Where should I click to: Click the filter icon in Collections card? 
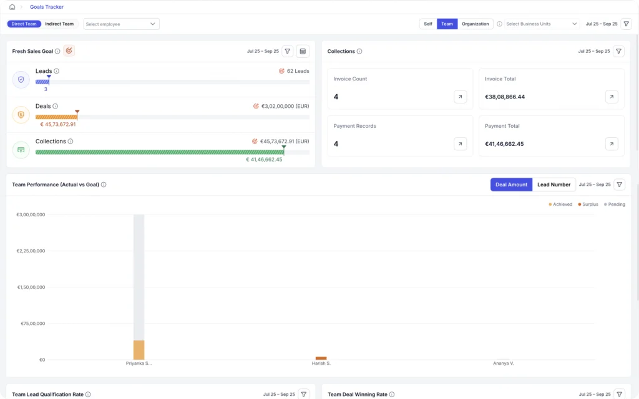pyautogui.click(x=618, y=51)
